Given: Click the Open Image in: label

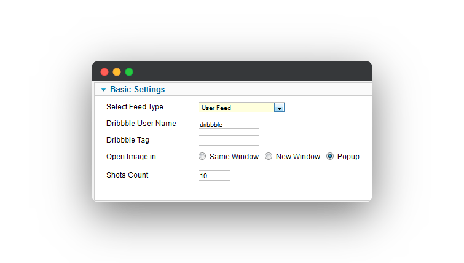Looking at the screenshot, I should pos(132,157).
